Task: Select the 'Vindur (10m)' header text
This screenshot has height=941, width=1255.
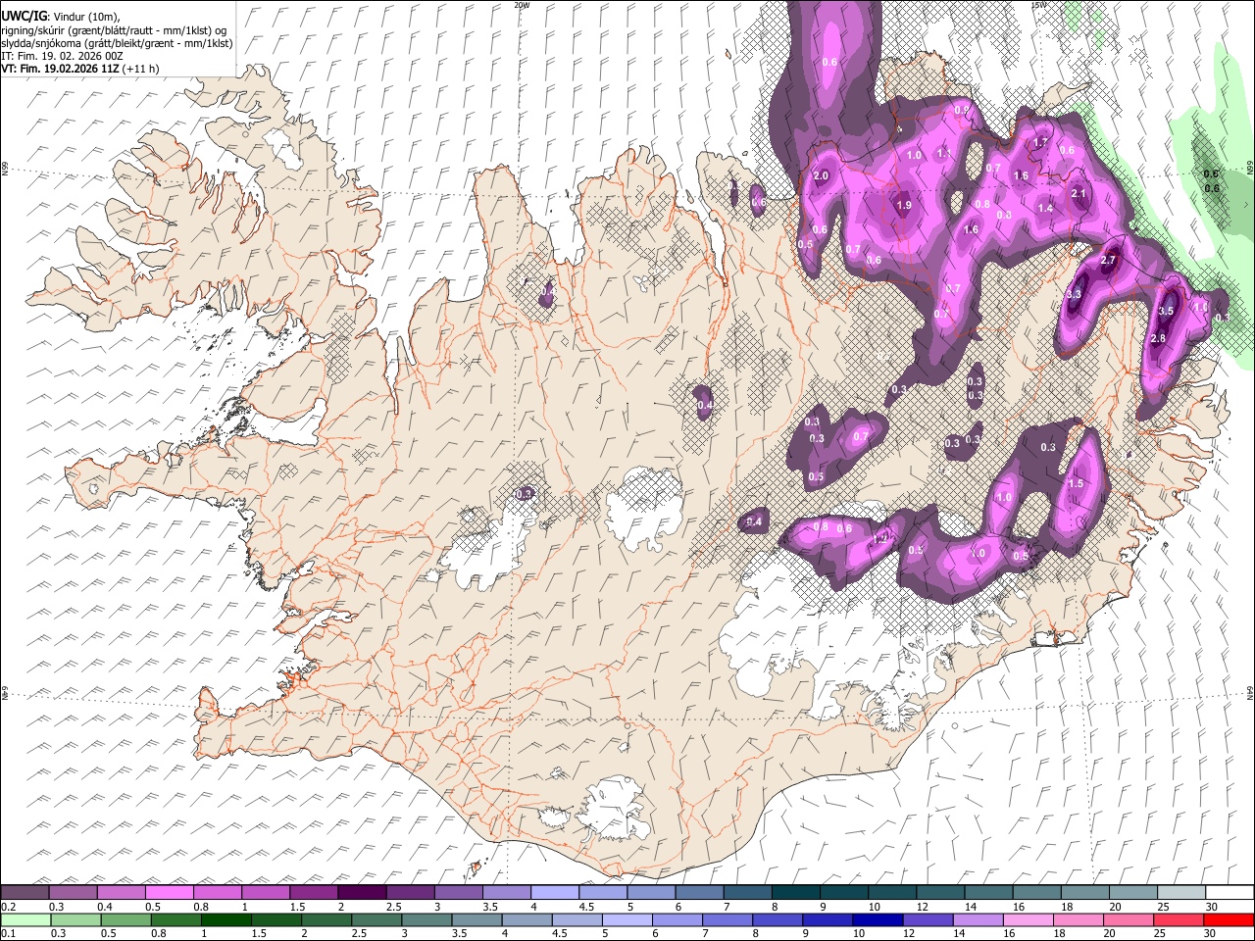Action: pyautogui.click(x=84, y=17)
